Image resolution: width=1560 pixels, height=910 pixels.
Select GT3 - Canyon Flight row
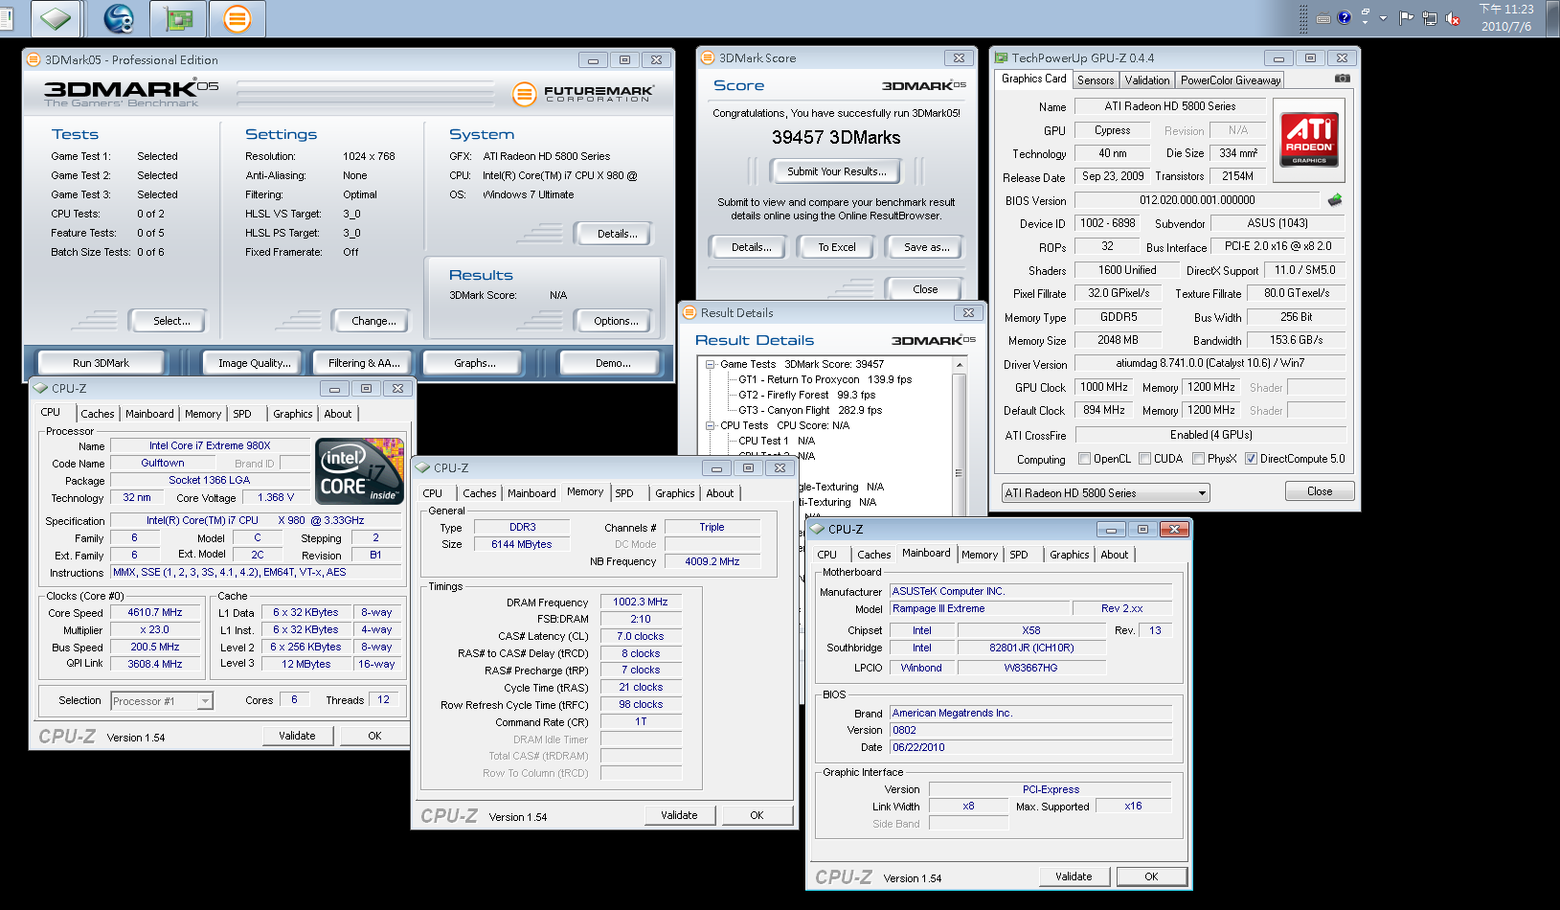click(x=810, y=410)
